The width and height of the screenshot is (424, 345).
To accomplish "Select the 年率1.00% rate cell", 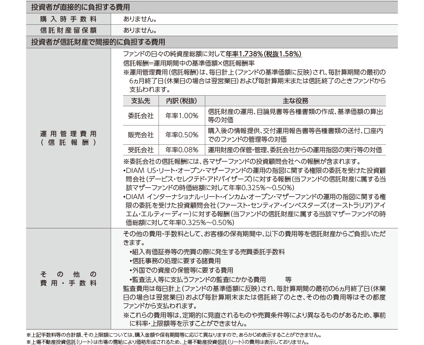I will pos(182,116).
